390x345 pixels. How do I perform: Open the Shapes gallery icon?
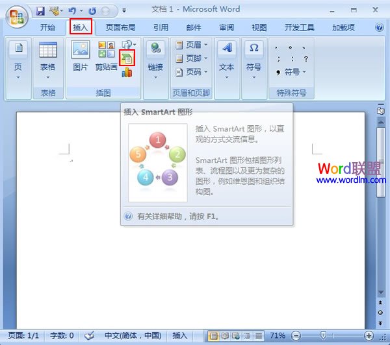129,45
